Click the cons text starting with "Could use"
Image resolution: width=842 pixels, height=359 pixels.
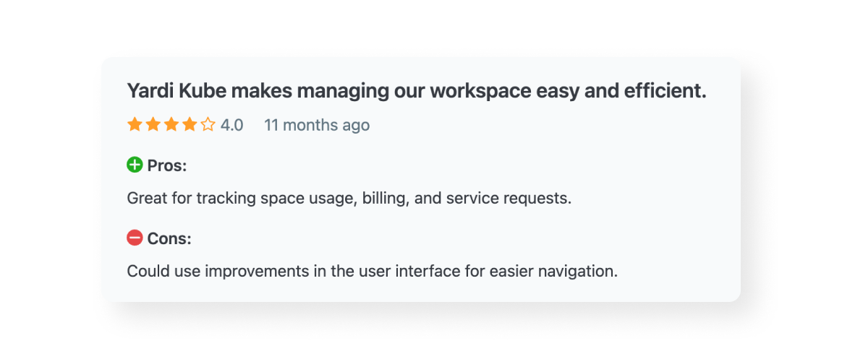point(372,272)
